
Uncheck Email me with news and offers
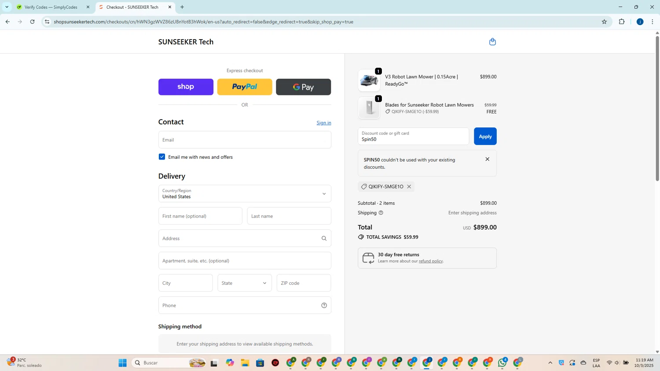pos(162,157)
